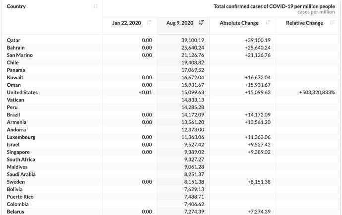Select the Qatar row
This screenshot has height=215, width=342.
tap(171, 40)
